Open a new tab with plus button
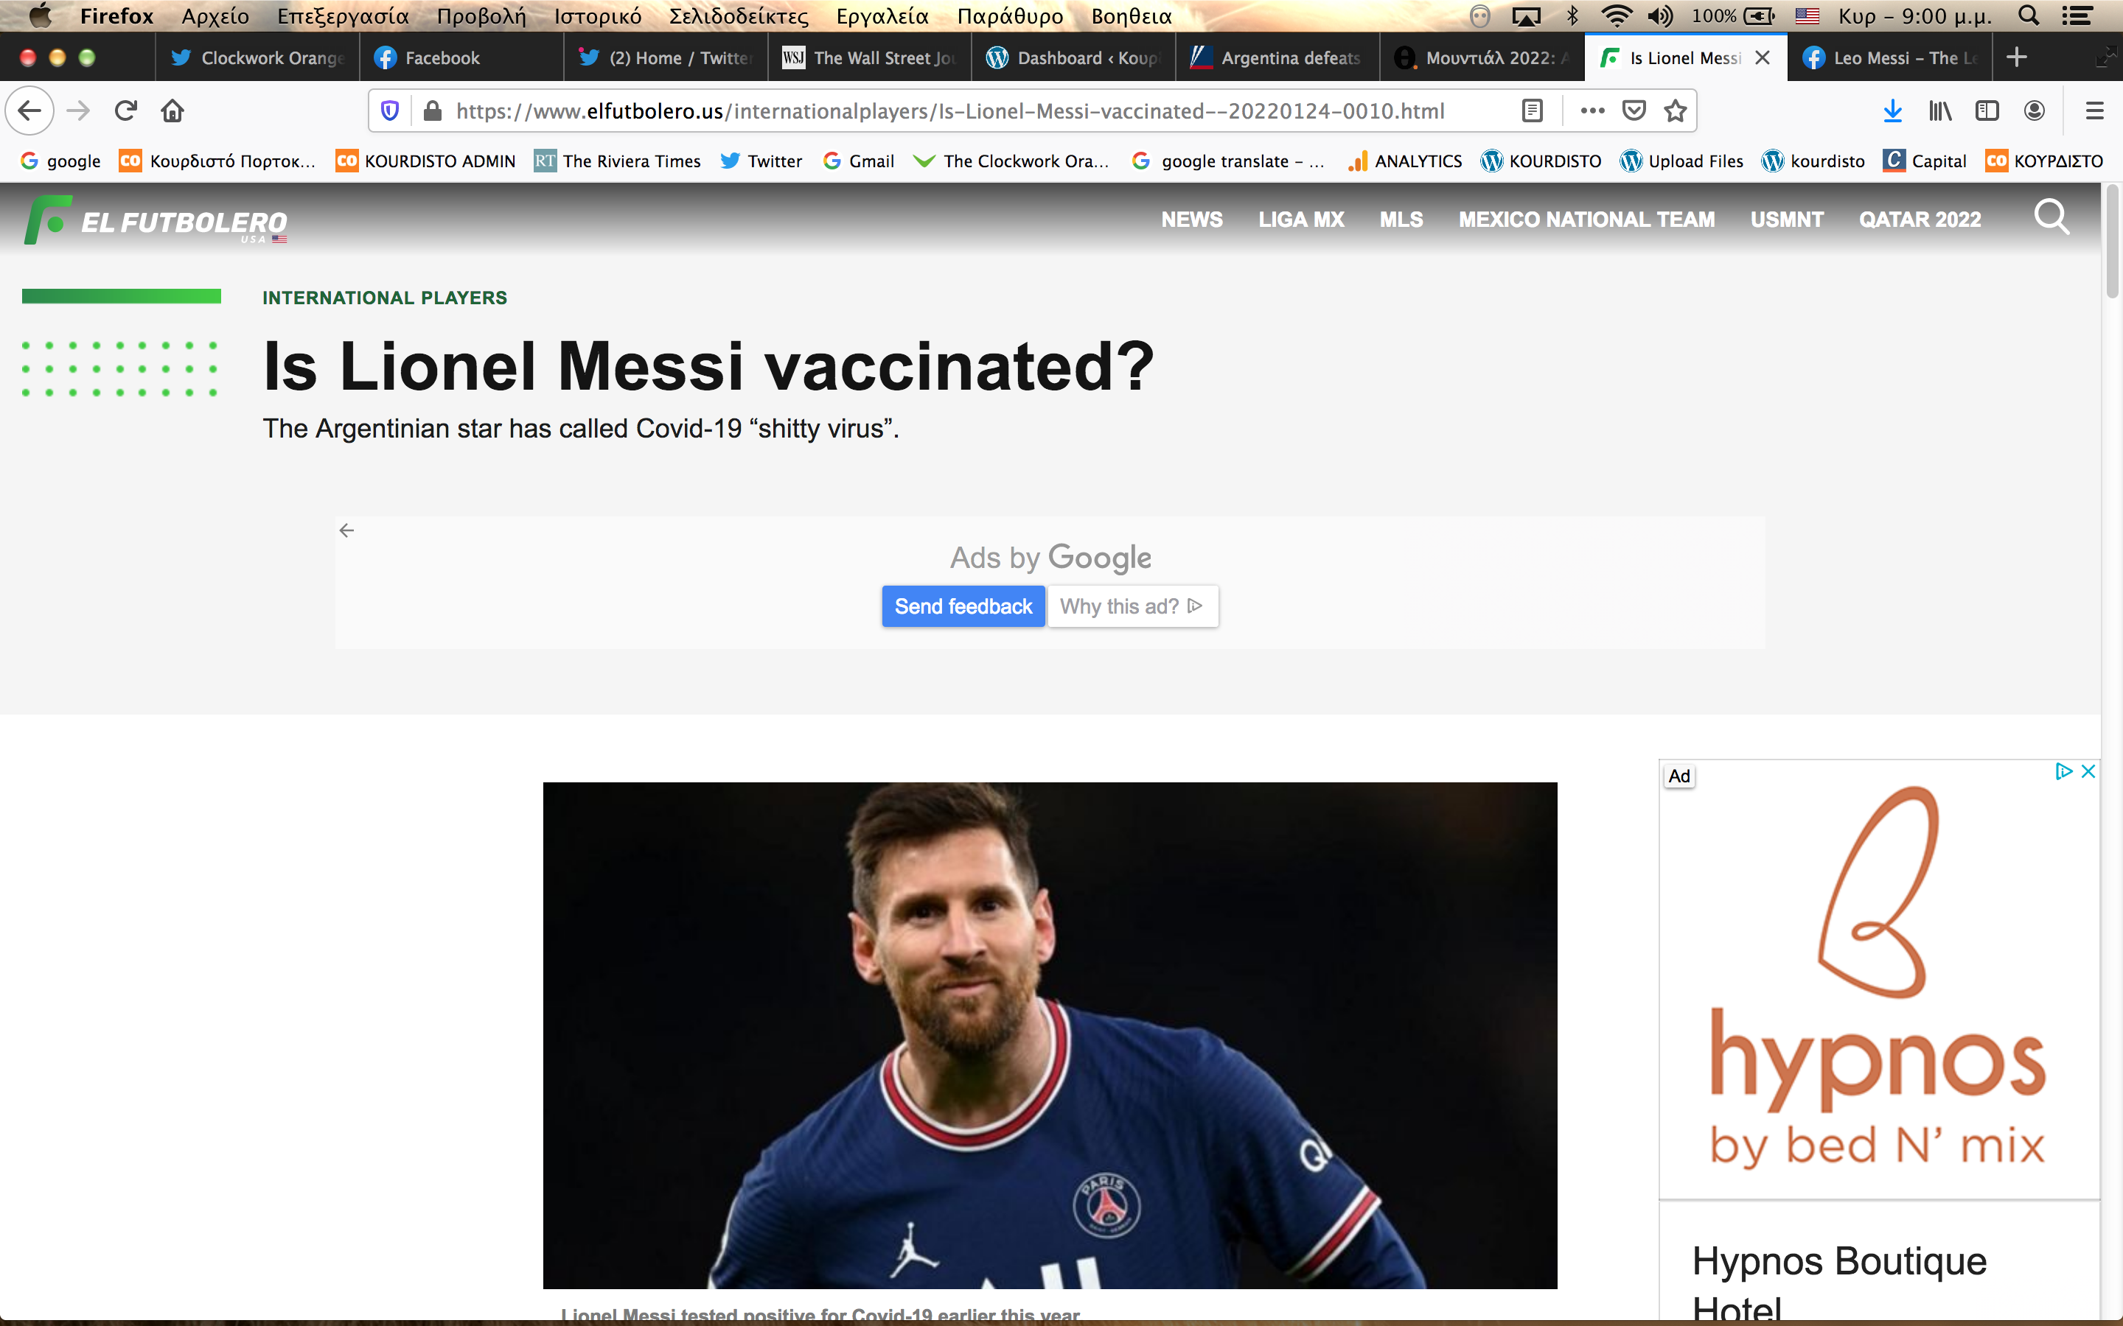Screen dimensions: 2123x1326 coord(2016,58)
